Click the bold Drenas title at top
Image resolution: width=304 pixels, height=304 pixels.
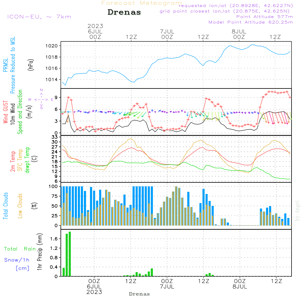pos(124,12)
